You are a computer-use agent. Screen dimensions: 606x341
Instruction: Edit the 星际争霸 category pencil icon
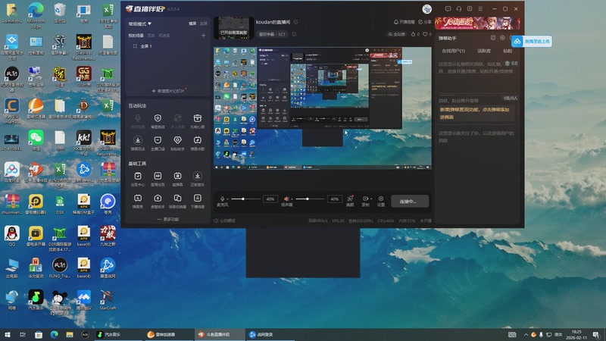coord(294,34)
